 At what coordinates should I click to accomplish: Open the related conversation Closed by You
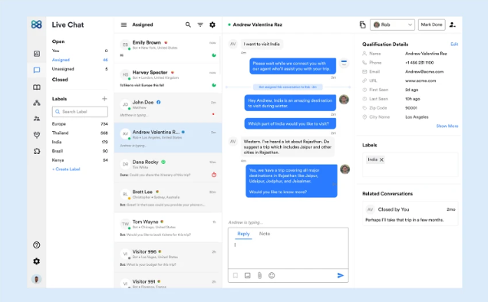pyautogui.click(x=411, y=215)
